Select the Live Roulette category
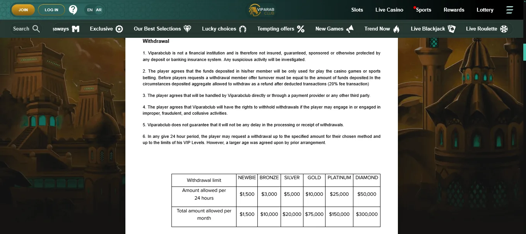This screenshot has width=526, height=234. (487, 29)
